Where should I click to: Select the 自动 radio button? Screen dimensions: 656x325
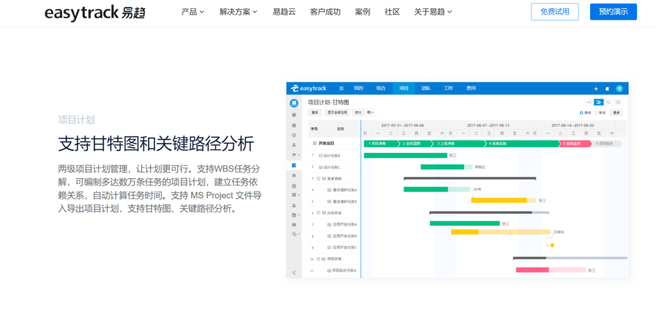click(582, 113)
